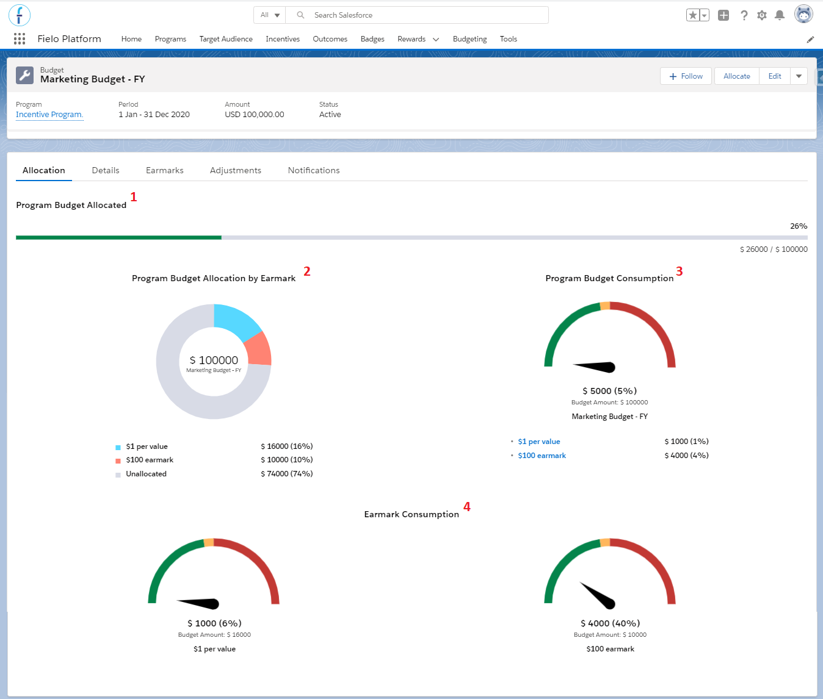The image size is (823, 699).
Task: Open the Budgeting nav item
Action: (470, 39)
